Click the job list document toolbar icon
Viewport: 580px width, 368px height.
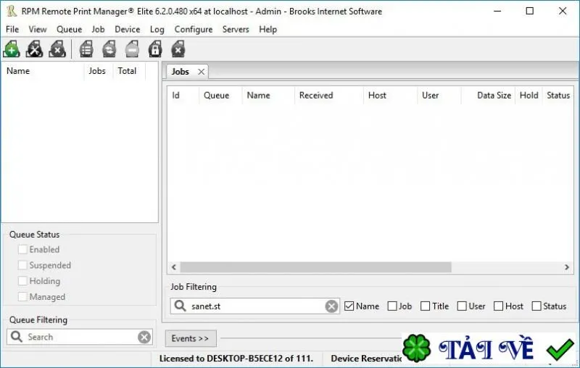pos(86,49)
